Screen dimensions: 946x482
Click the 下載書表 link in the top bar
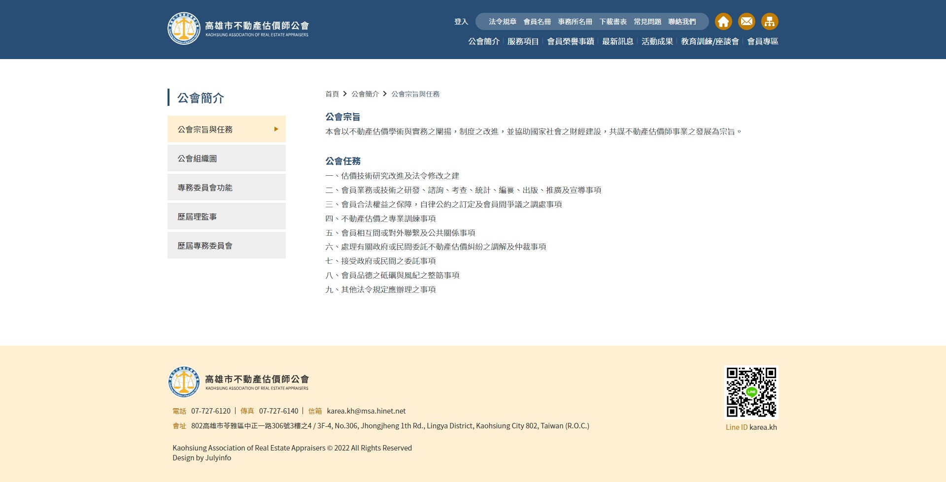[614, 22]
